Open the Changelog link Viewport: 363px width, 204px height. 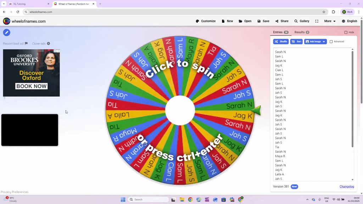click(347, 186)
